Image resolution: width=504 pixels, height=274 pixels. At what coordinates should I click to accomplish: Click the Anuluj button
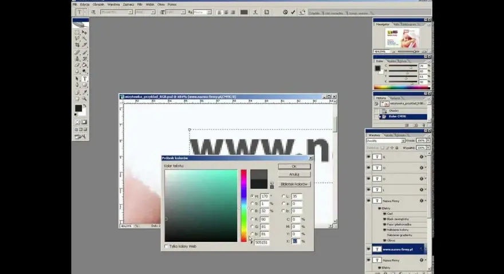[x=294, y=174]
